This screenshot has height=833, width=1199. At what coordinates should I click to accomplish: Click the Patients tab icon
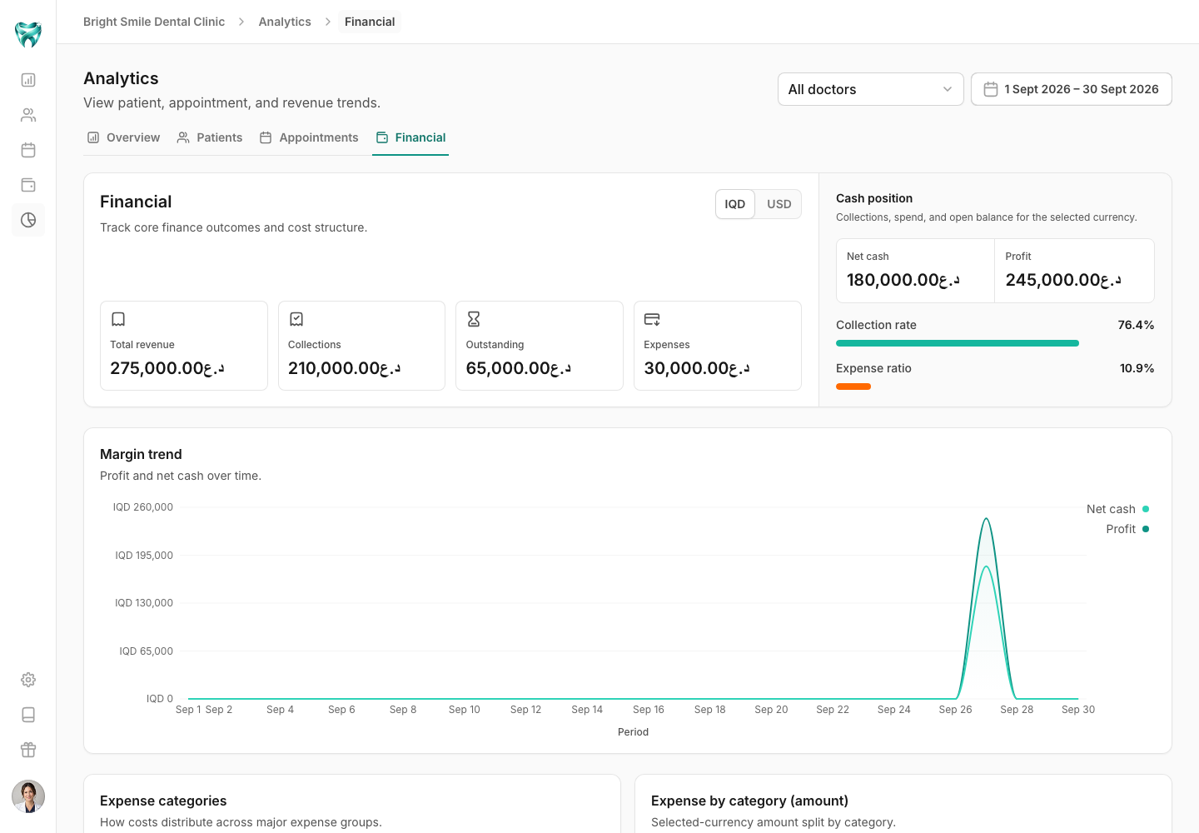[183, 137]
